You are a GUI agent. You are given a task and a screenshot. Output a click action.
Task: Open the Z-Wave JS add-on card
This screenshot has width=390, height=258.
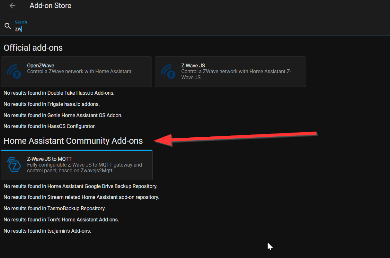point(230,72)
